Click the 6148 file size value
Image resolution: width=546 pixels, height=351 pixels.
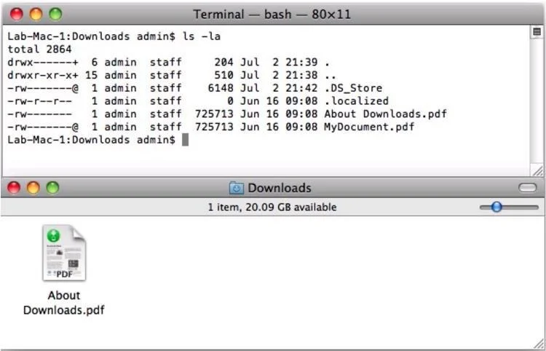point(221,88)
